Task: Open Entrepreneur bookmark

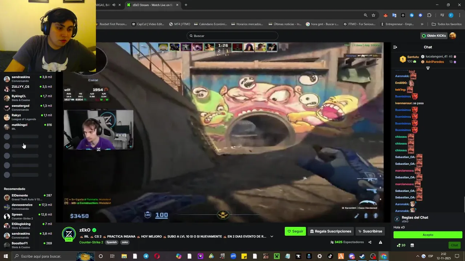Action: pos(397,24)
